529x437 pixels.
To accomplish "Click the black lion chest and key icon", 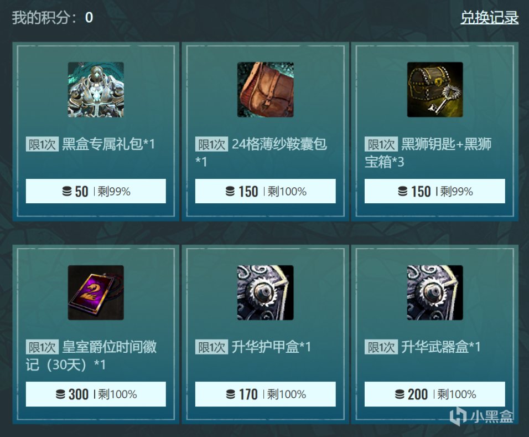I will (435, 90).
